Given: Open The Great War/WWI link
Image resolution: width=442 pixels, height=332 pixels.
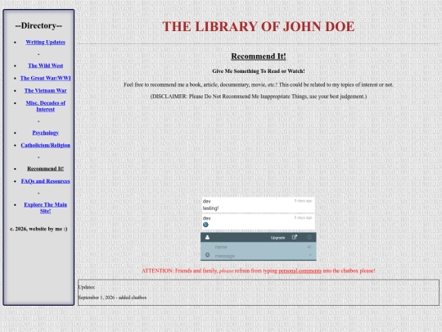Looking at the screenshot, I should coord(45,78).
